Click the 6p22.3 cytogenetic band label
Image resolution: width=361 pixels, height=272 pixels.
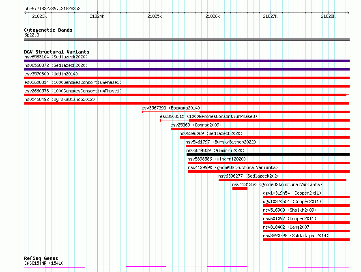32,35
